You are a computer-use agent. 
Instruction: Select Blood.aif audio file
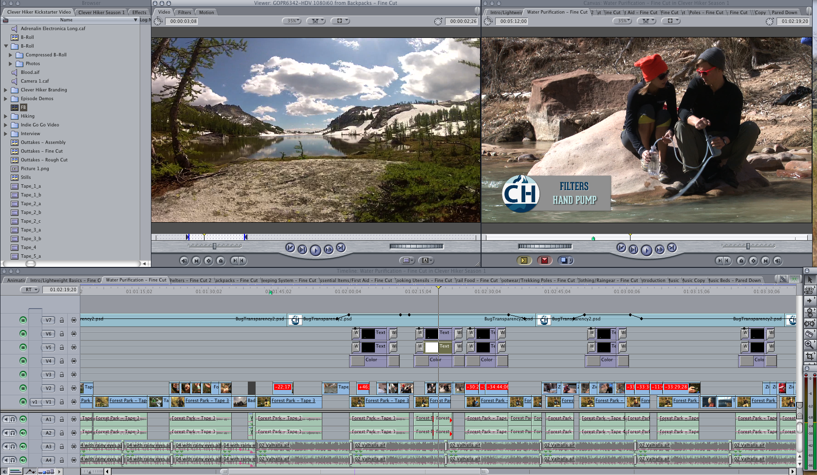[x=30, y=72]
